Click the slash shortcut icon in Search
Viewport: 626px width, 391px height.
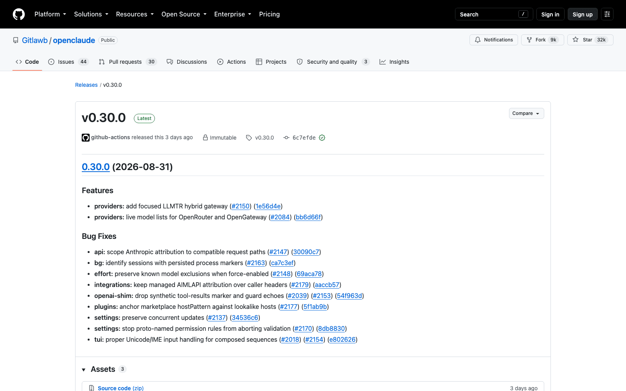[523, 14]
